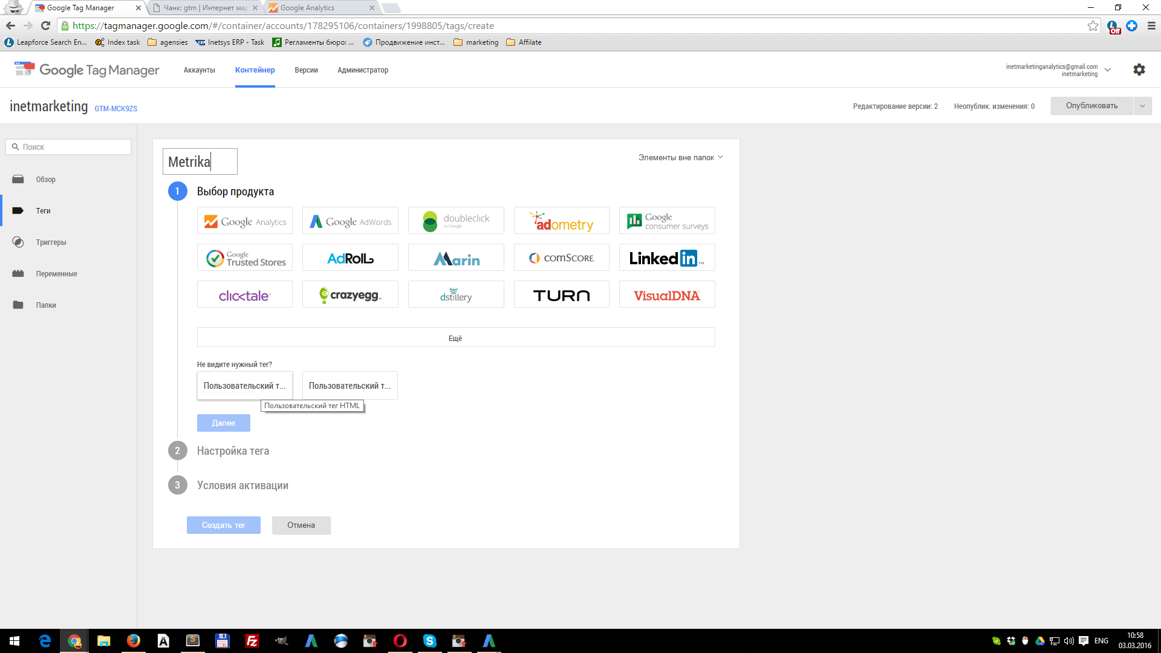Viewport: 1161px width, 653px height.
Task: Click the Редактирование версии: 2 text
Action: coord(896,106)
